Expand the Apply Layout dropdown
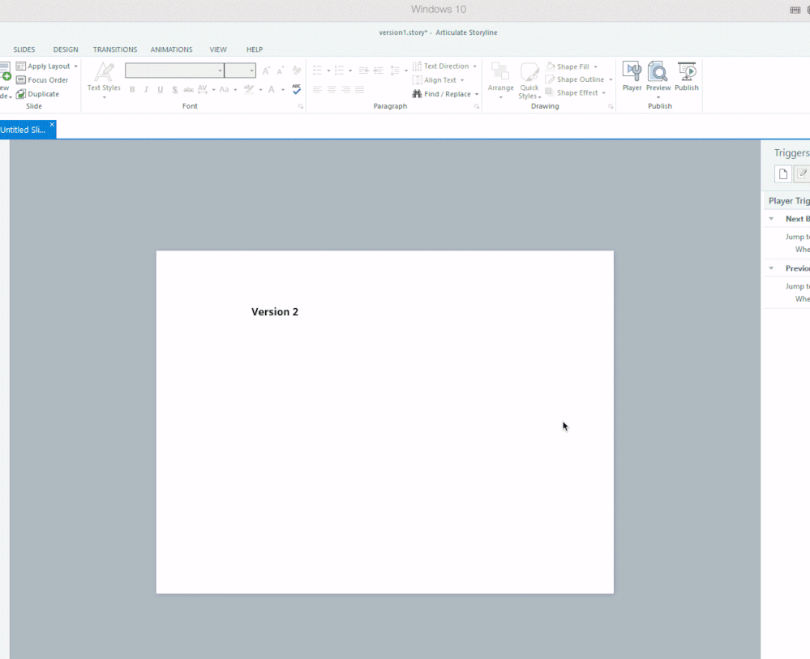The image size is (810, 659). pyautogui.click(x=76, y=66)
